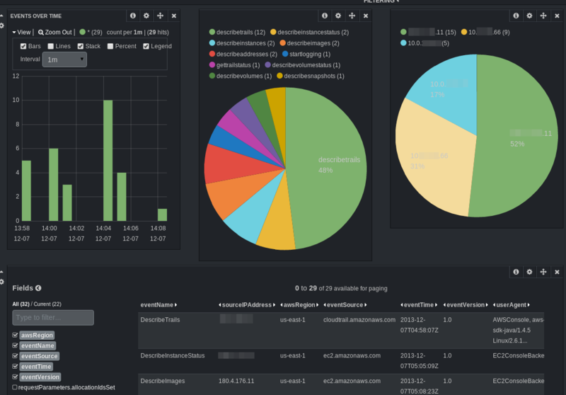Open settings gear of Events Over Time panel
The height and width of the screenshot is (395, 566).
[146, 16]
